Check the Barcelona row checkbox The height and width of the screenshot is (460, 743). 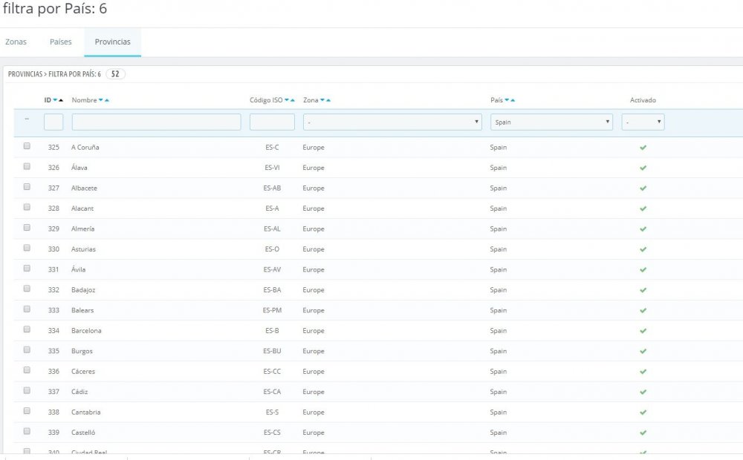pos(27,329)
